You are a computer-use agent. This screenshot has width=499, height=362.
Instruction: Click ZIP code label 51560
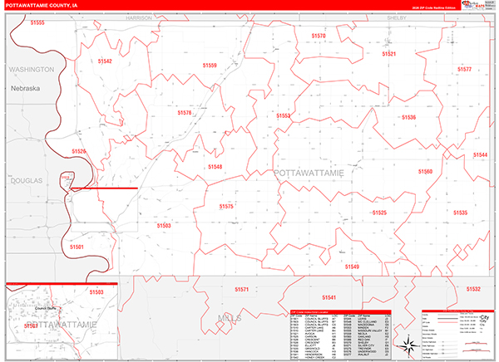point(425,172)
